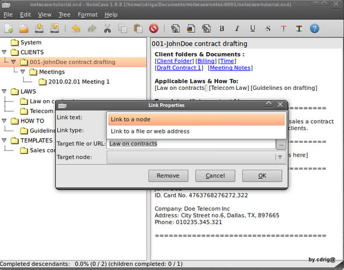This screenshot has height=270, width=344.
Task: Click '[Telecom Law]' text in the note
Action: [x=229, y=88]
